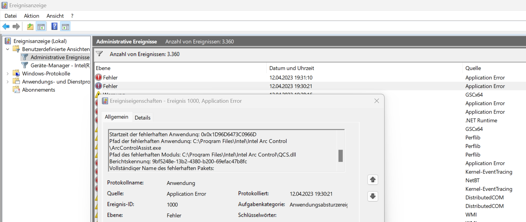Screen dimensions: 526x222
Task: Expand the Windows-Protokolle tree node
Action: pyautogui.click(x=8, y=74)
